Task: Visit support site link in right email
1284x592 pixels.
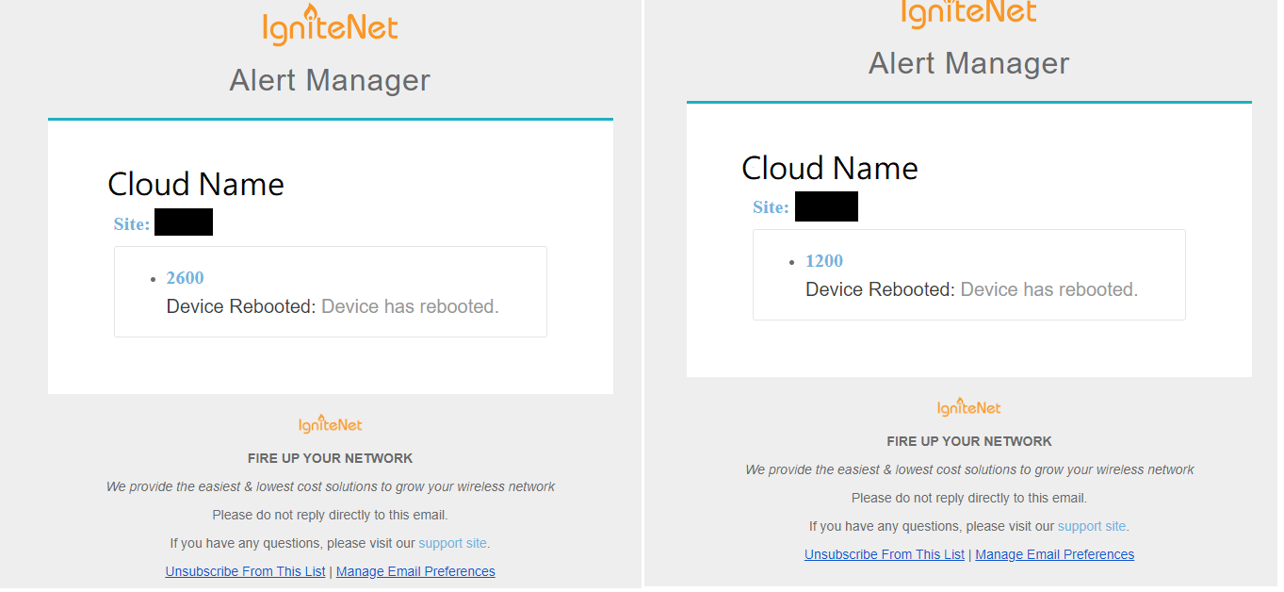Action: coord(1092,526)
